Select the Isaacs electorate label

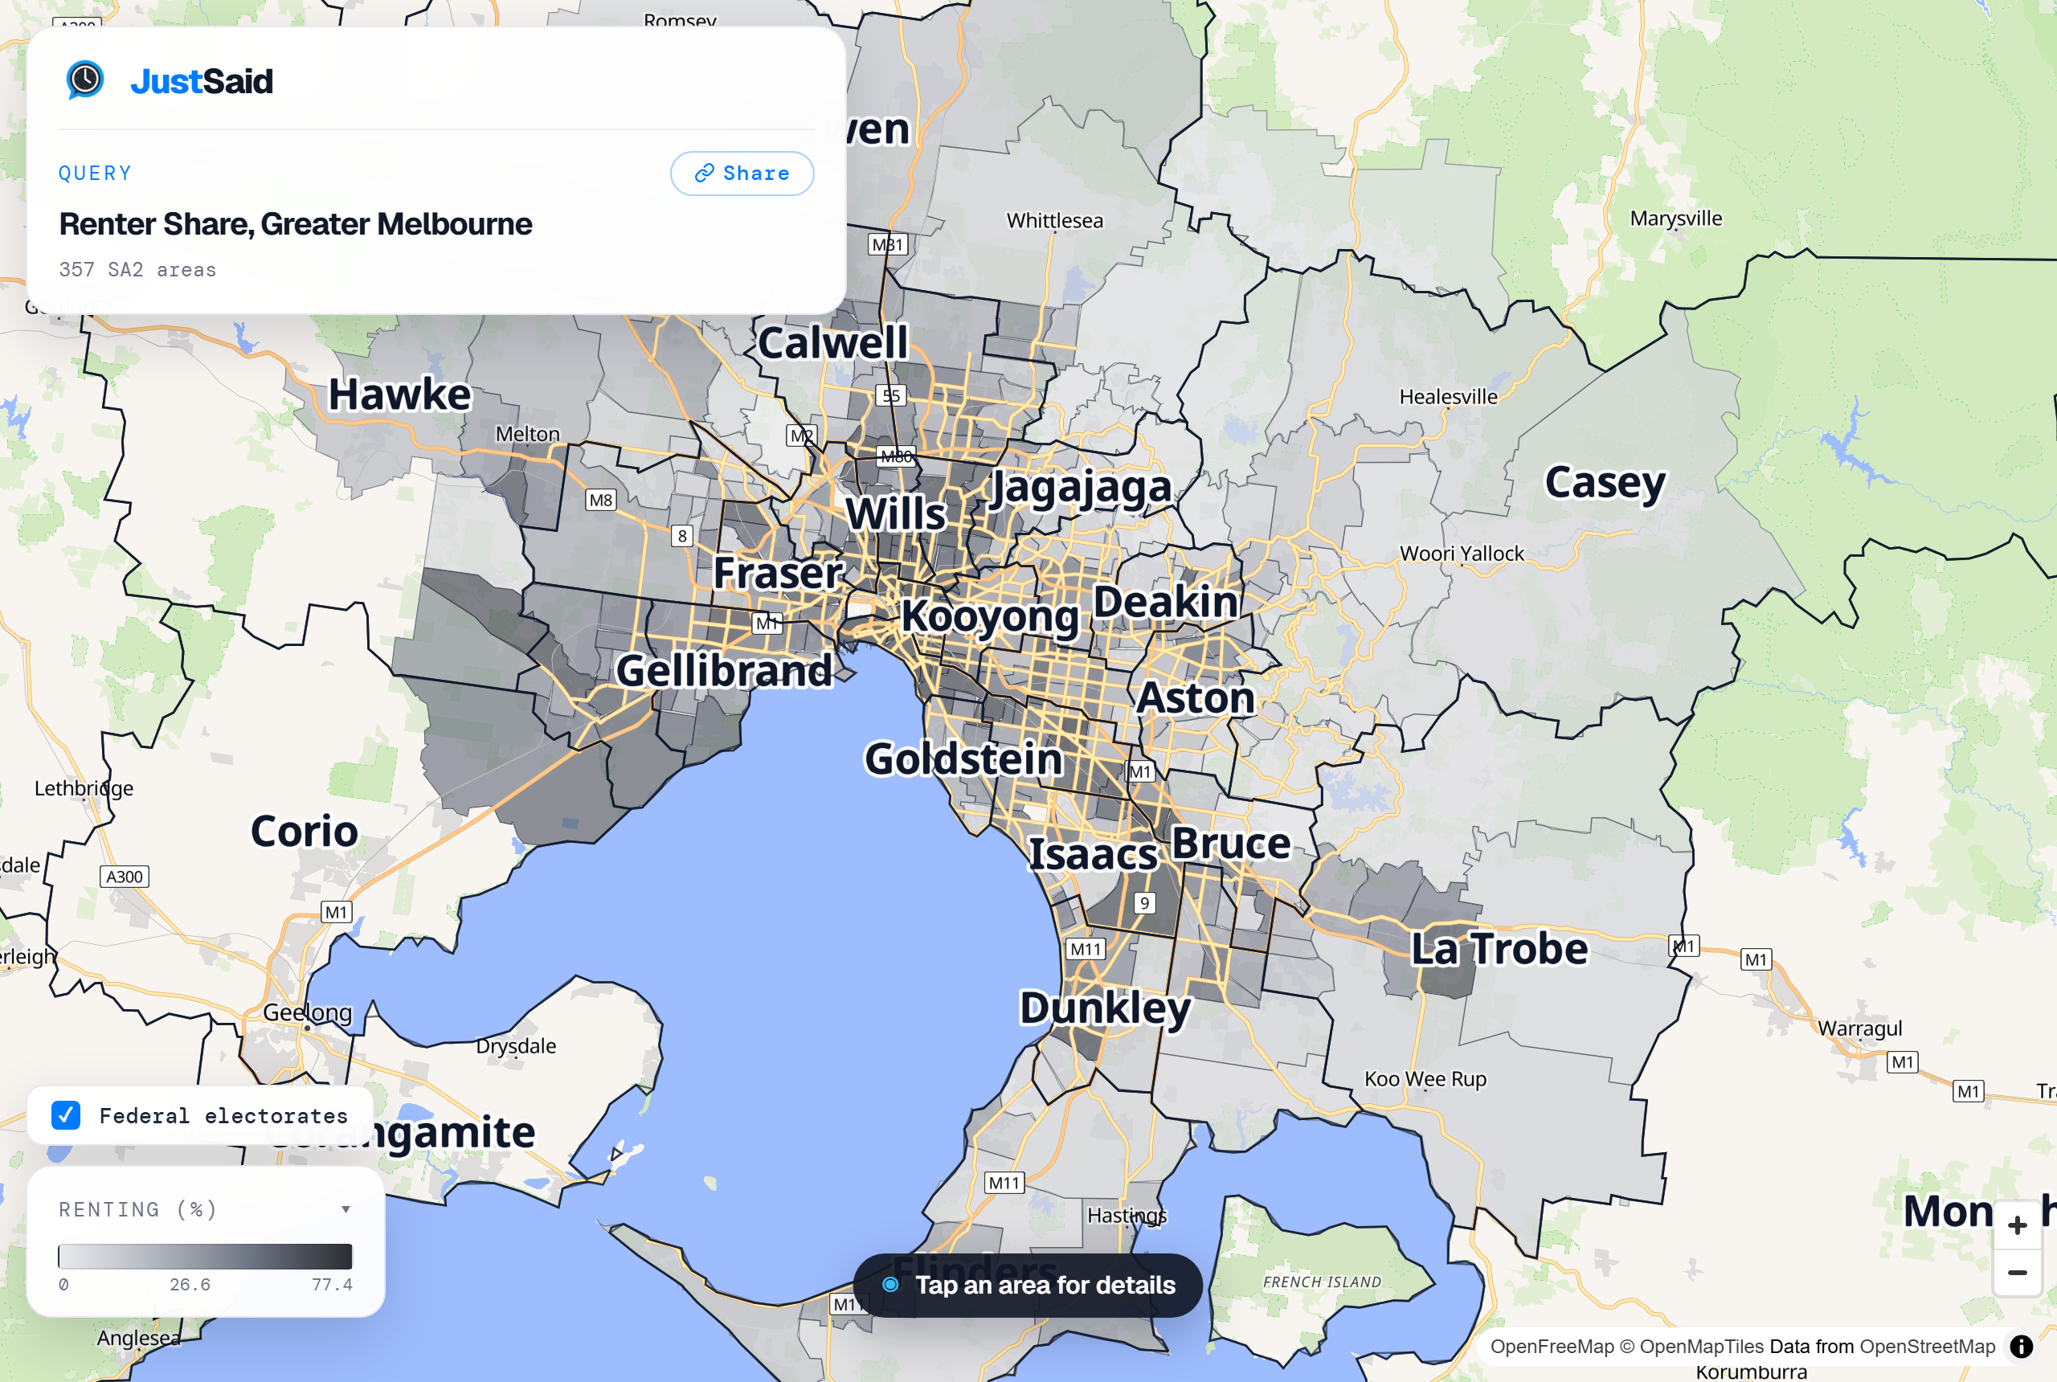click(1093, 854)
